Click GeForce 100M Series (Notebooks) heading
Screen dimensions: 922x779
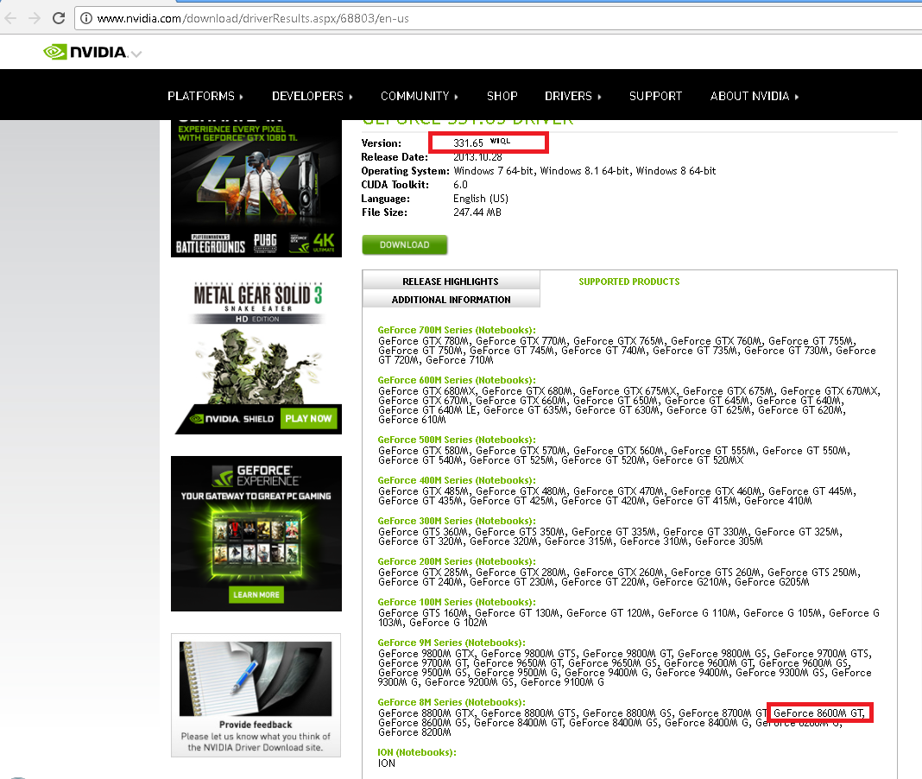click(x=457, y=602)
